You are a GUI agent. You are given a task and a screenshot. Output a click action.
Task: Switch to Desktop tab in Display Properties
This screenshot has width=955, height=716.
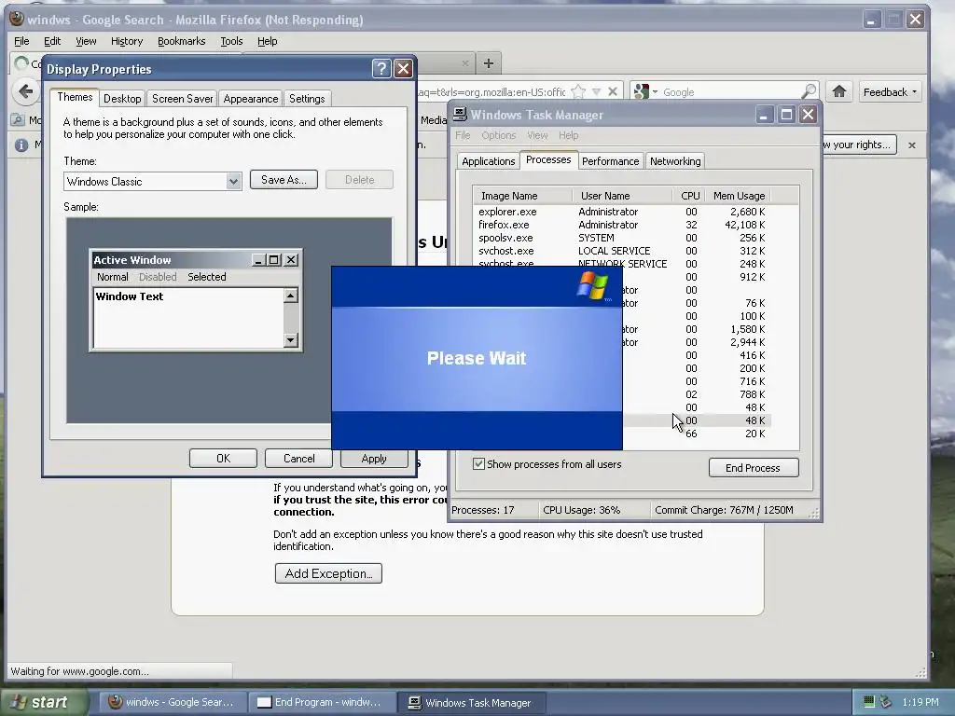point(122,99)
